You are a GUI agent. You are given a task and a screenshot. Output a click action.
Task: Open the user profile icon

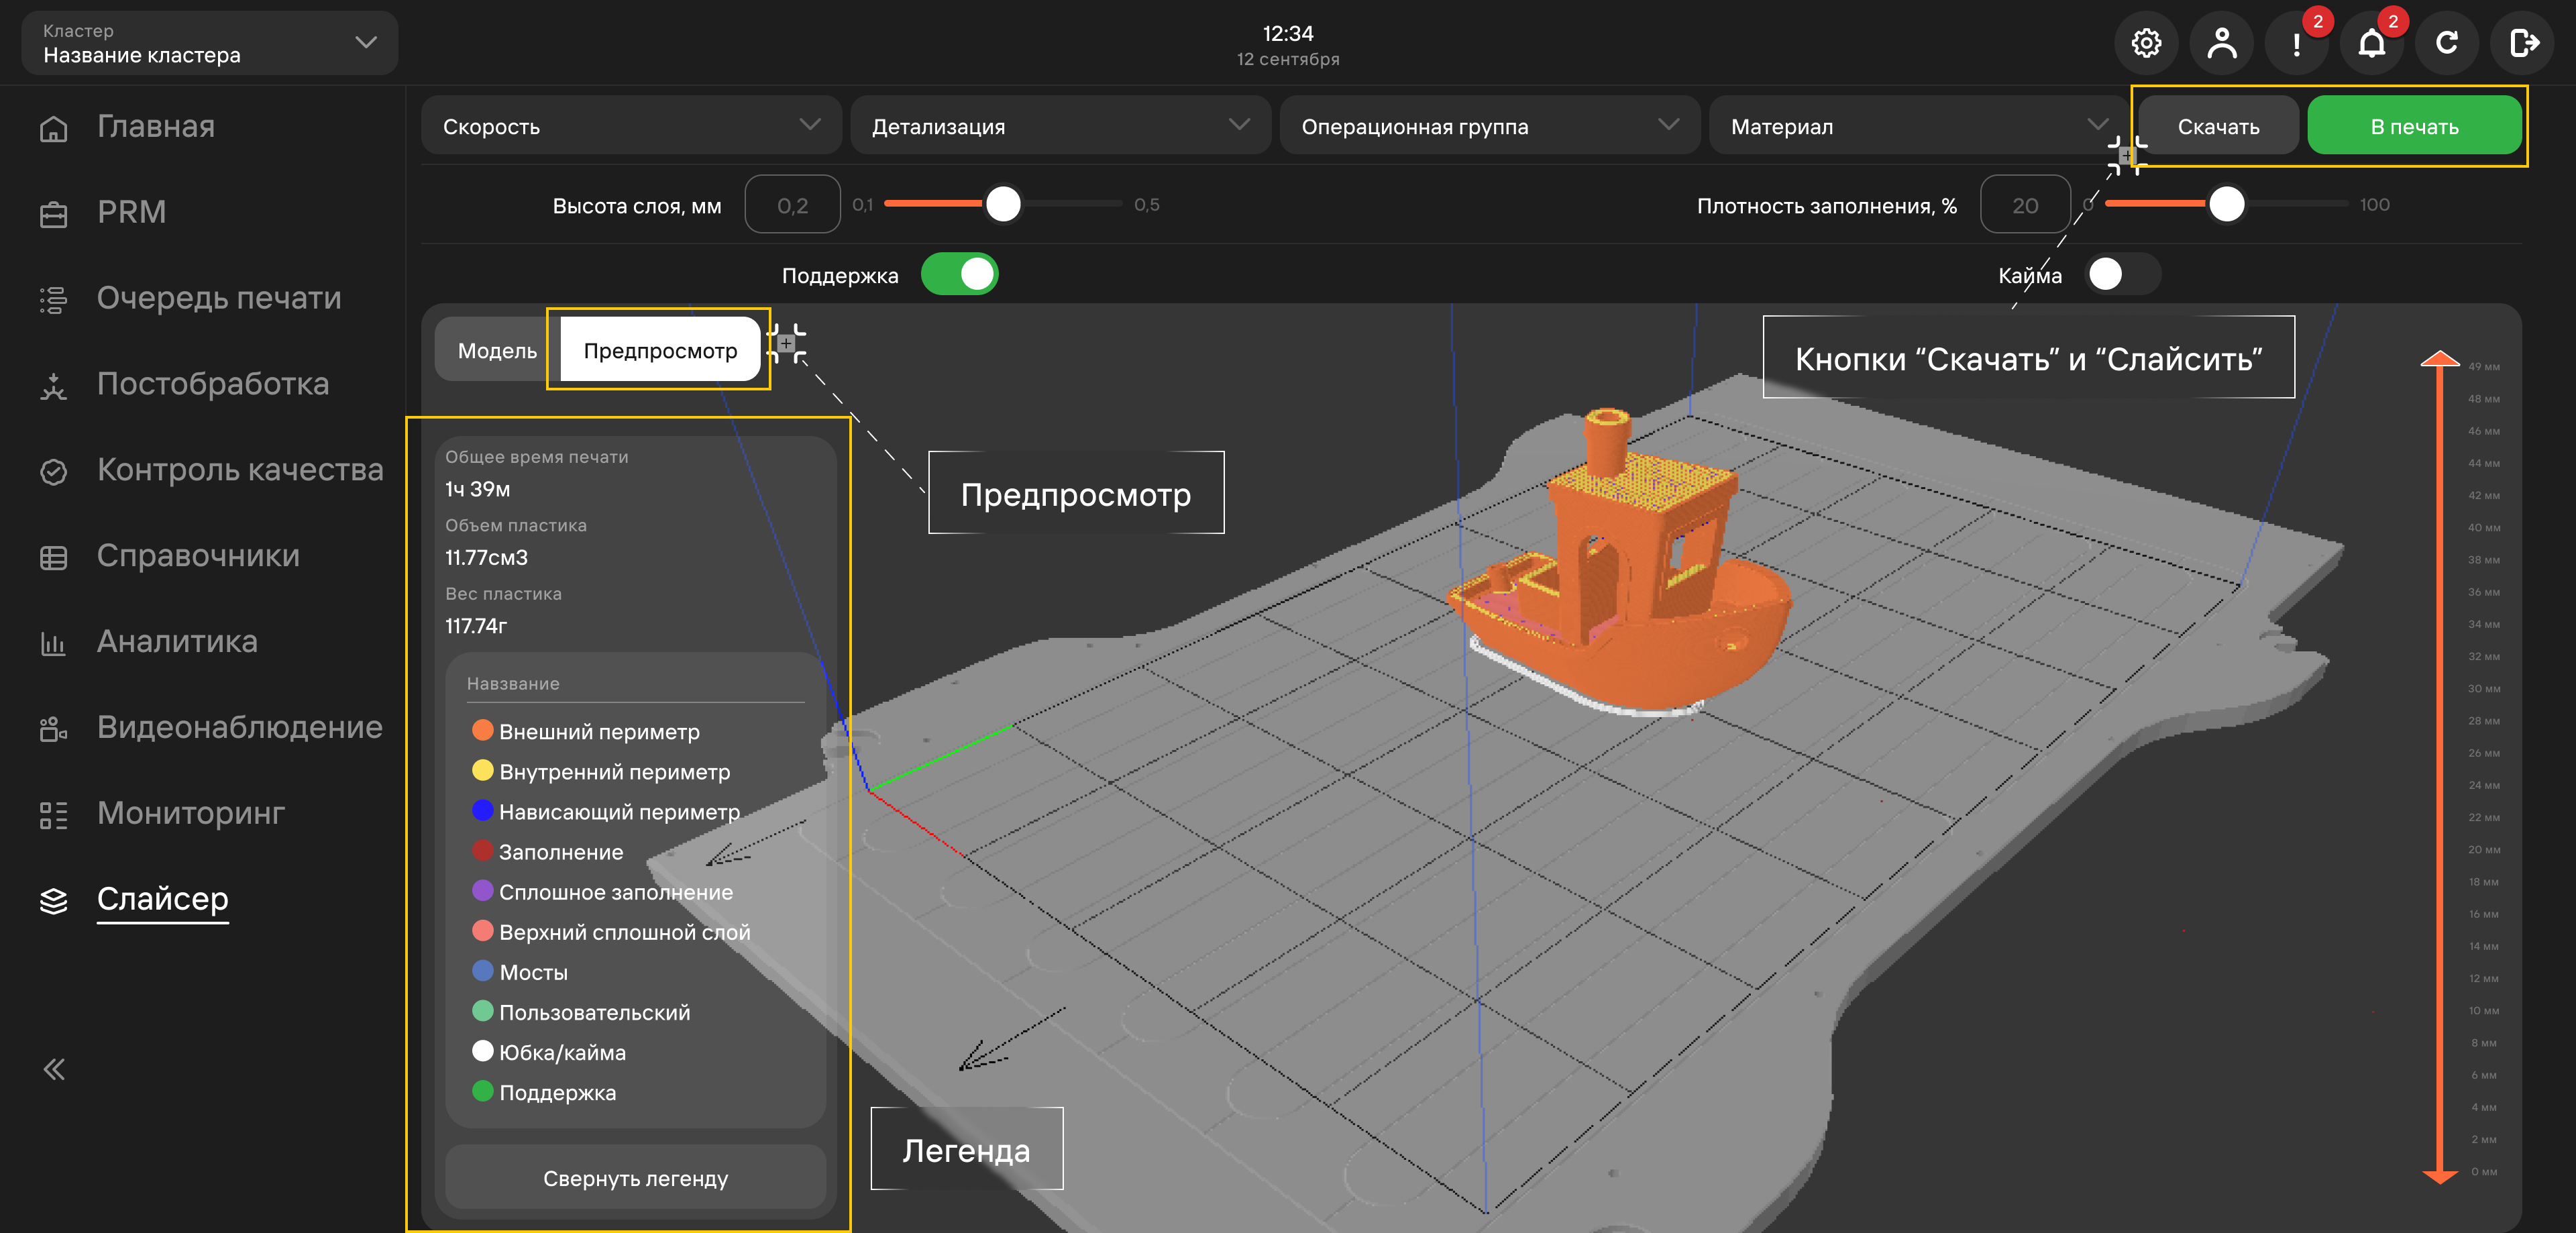tap(2221, 43)
